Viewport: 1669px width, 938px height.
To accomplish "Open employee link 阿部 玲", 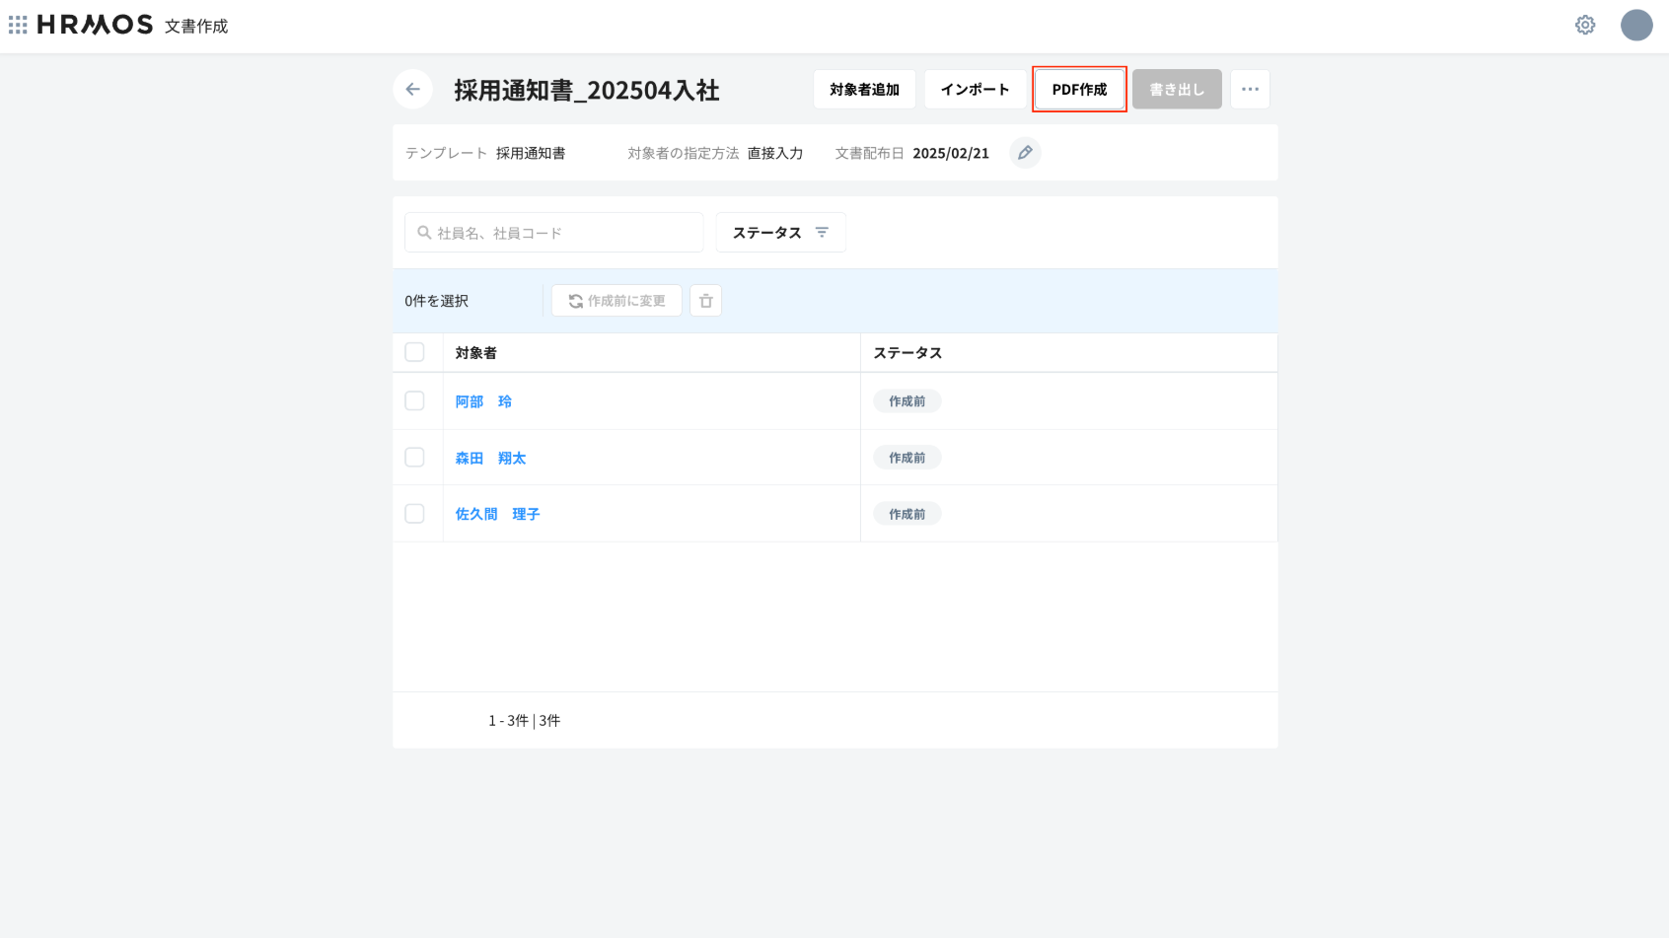I will (x=483, y=401).
